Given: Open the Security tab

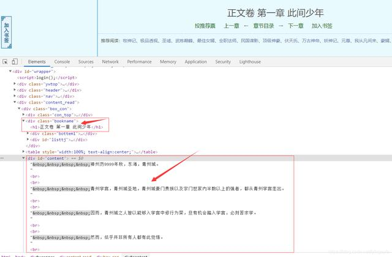Looking at the screenshot, I should click(223, 62).
